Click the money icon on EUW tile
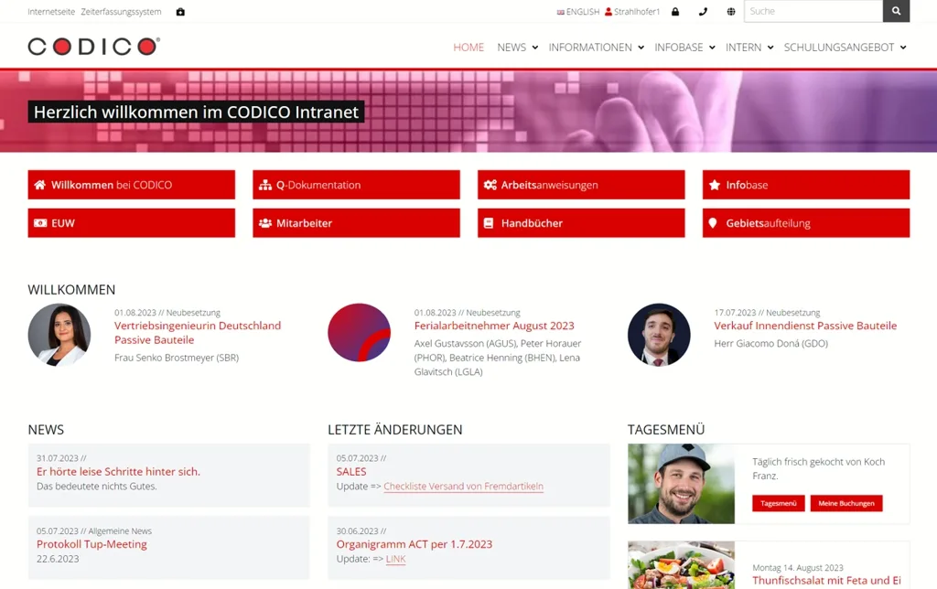The height and width of the screenshot is (589, 937). point(40,223)
